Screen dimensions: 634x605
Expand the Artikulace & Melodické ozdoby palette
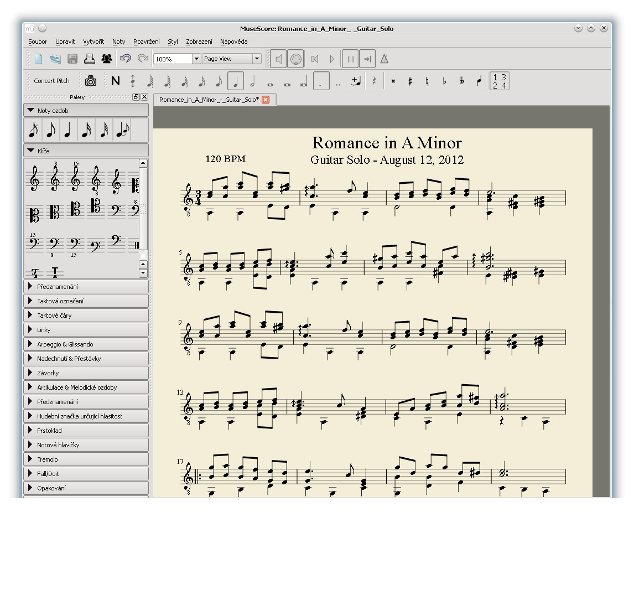point(86,387)
